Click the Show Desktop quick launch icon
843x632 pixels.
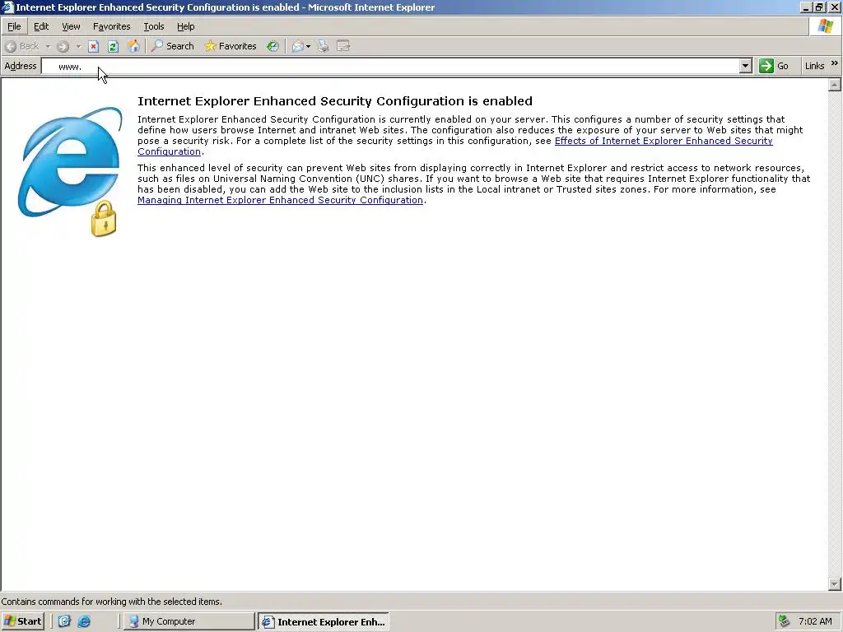(x=64, y=621)
